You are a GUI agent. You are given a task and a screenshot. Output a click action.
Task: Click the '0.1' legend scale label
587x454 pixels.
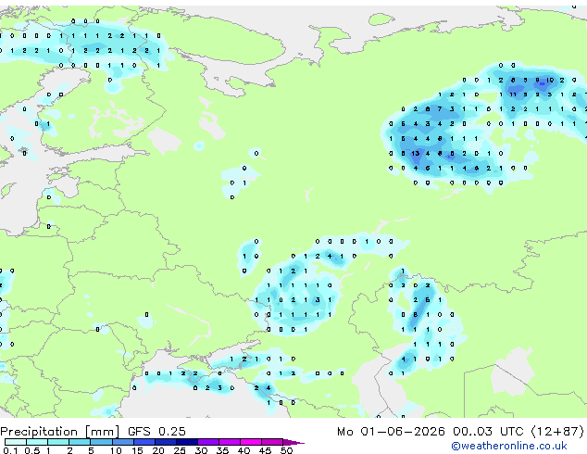pos(8,450)
